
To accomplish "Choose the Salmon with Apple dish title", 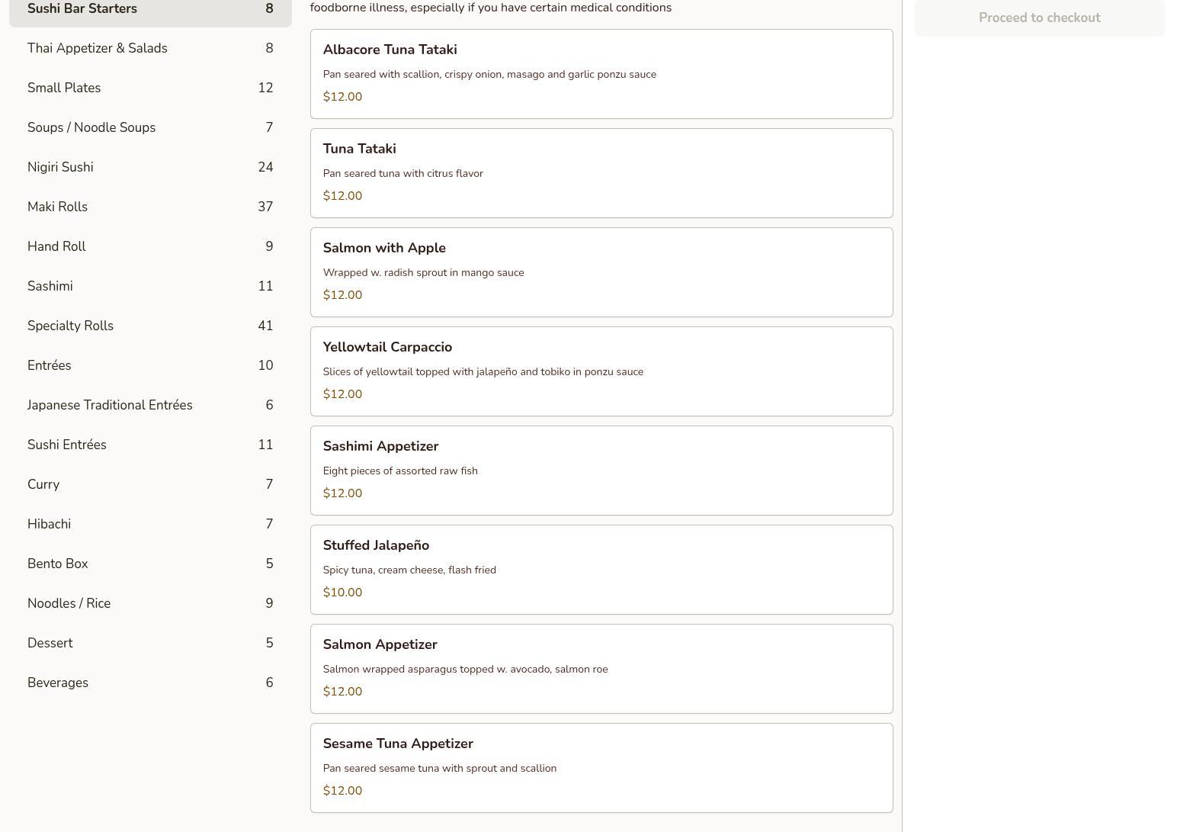I will coord(384,248).
